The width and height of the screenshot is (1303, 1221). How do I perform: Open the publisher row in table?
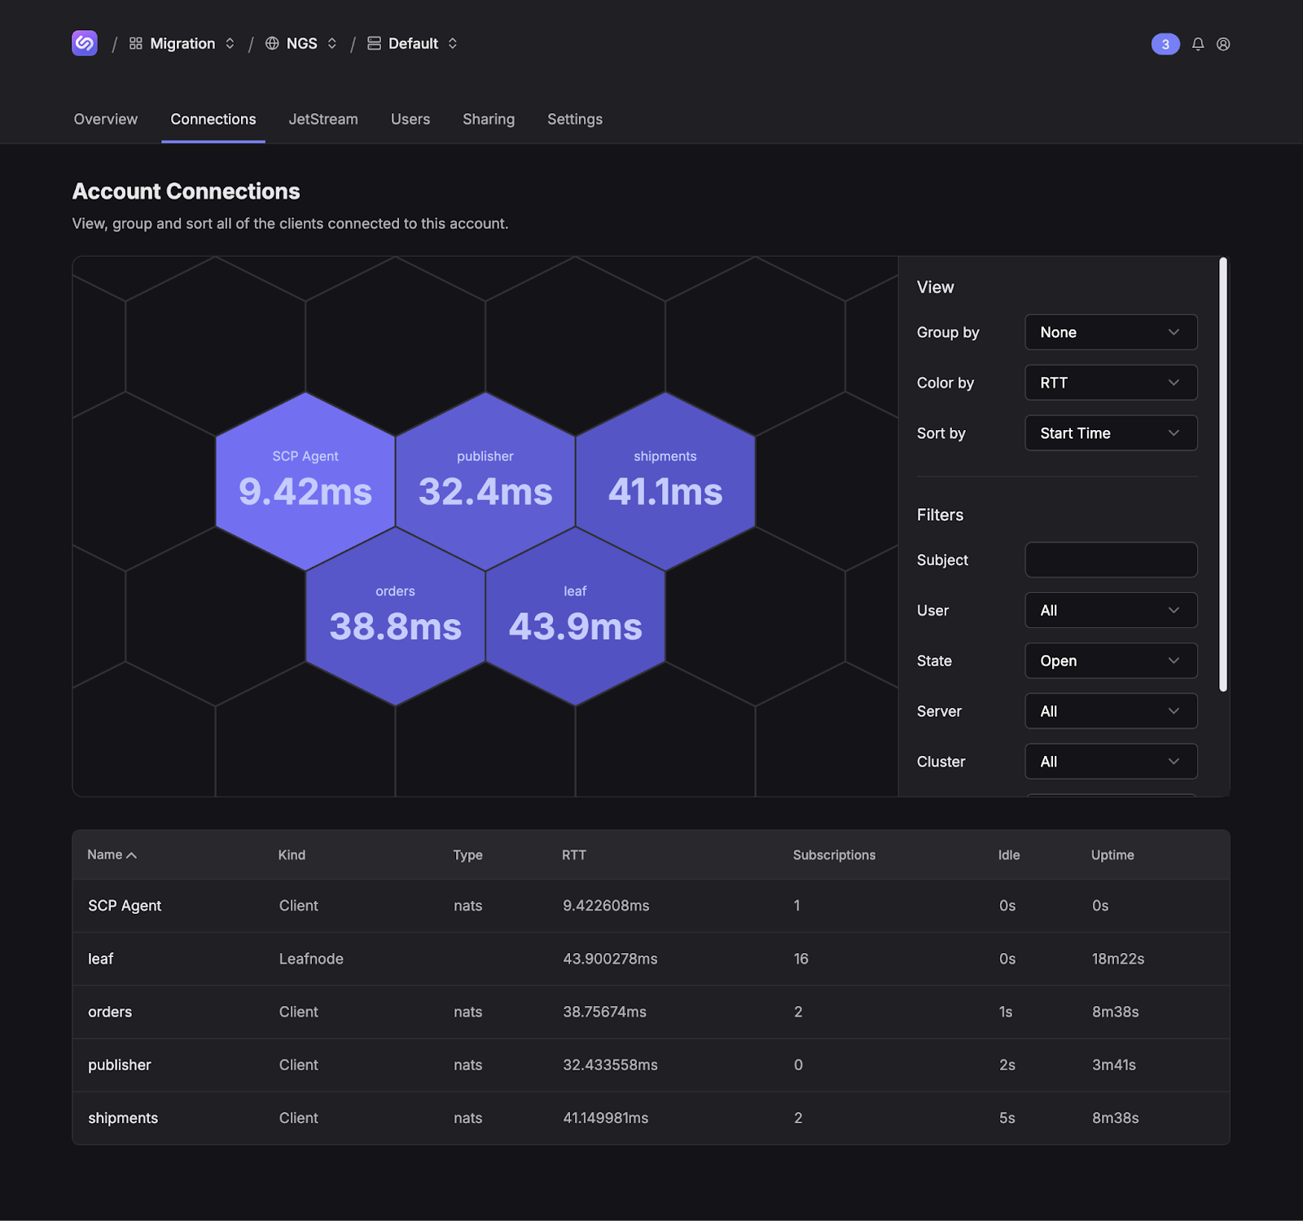tap(120, 1065)
